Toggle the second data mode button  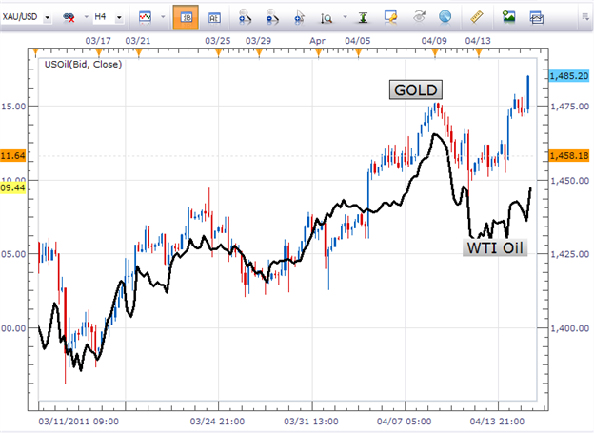pyautogui.click(x=214, y=17)
